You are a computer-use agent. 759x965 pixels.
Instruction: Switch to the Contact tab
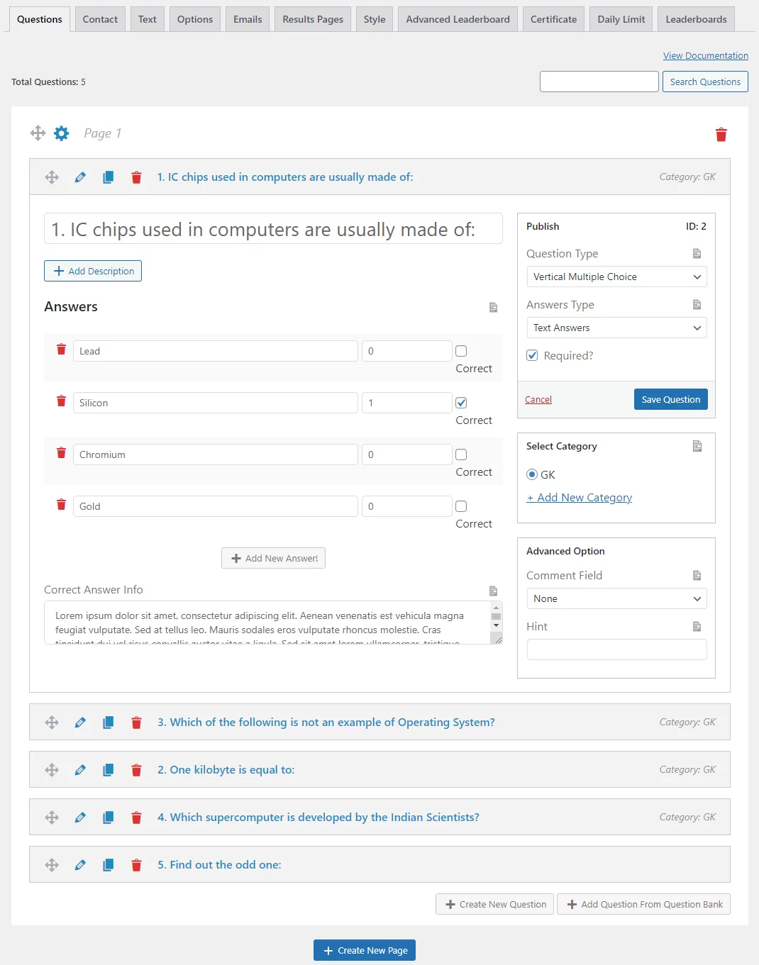click(x=100, y=19)
